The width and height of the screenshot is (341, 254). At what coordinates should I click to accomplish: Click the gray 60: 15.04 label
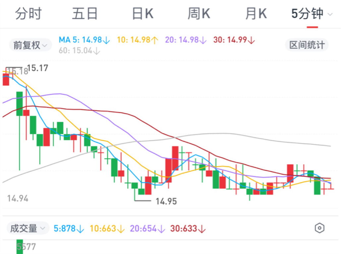tap(80, 51)
